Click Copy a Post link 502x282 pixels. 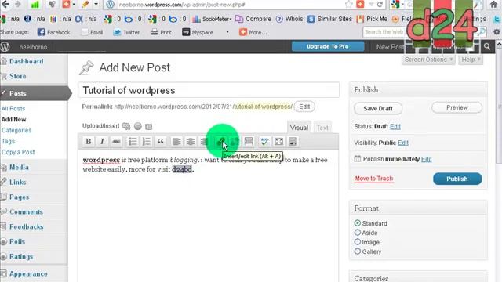coord(18,152)
